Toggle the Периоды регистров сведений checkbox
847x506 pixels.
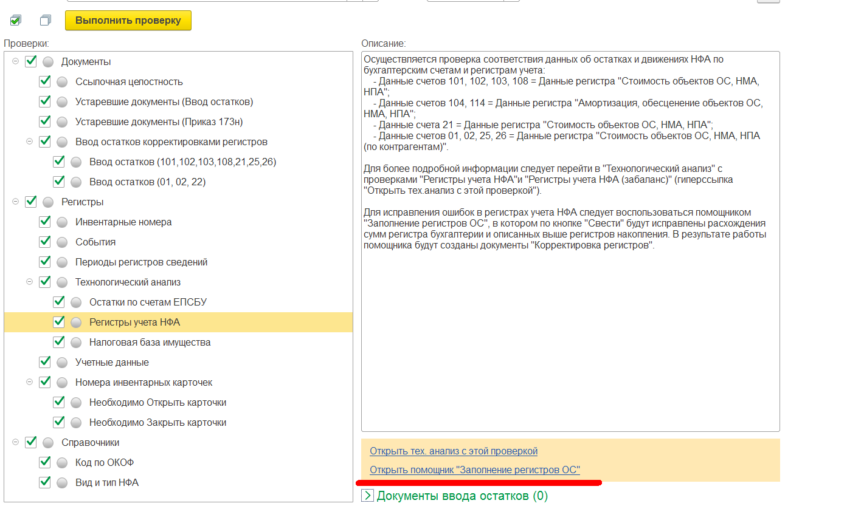click(x=44, y=262)
